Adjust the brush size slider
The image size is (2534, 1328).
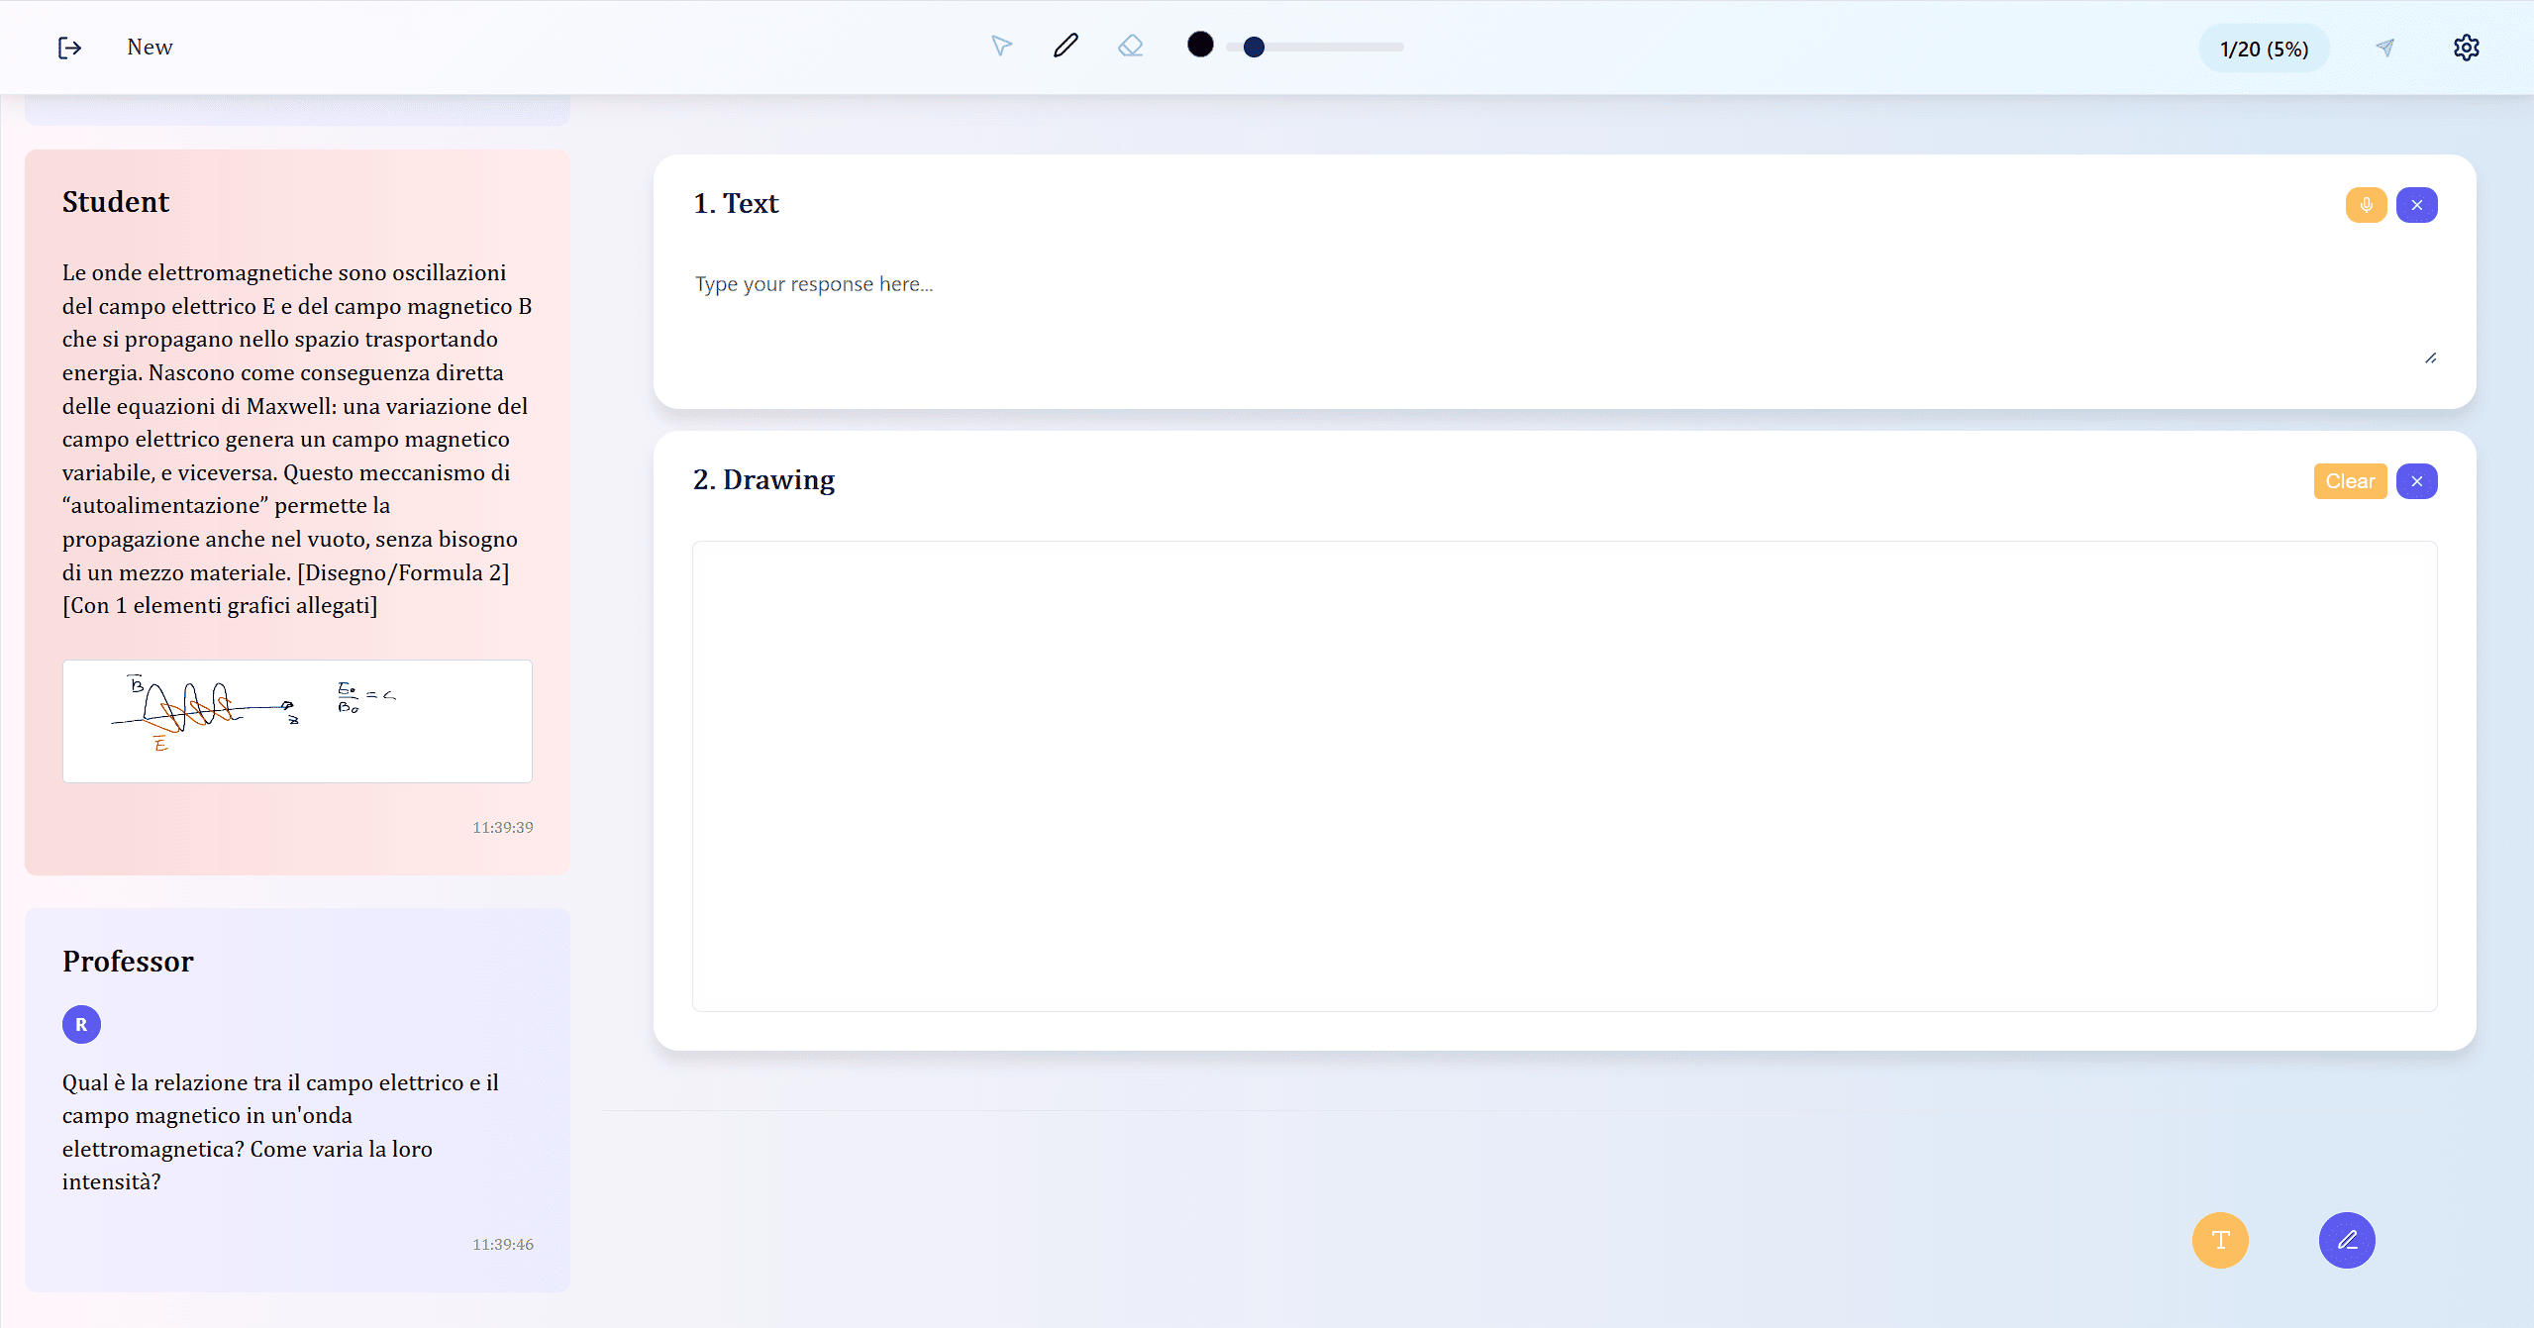tap(1314, 47)
